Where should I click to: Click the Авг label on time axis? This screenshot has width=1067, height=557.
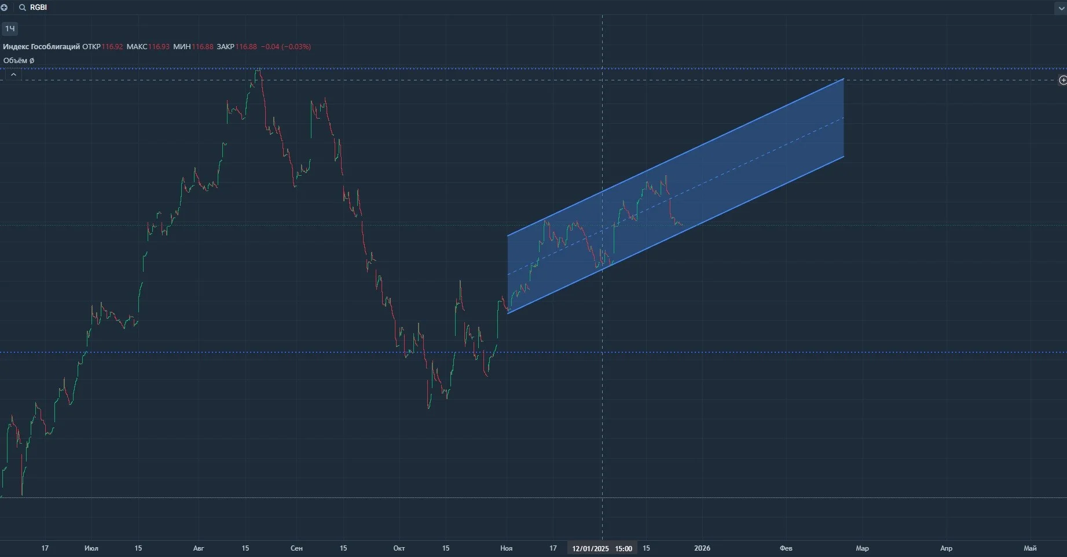coord(199,548)
